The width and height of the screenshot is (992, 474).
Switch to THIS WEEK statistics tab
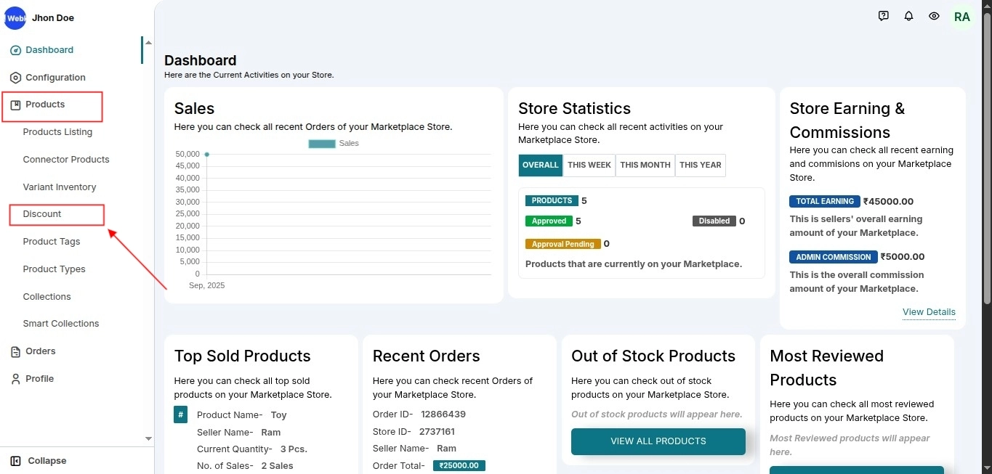589,165
